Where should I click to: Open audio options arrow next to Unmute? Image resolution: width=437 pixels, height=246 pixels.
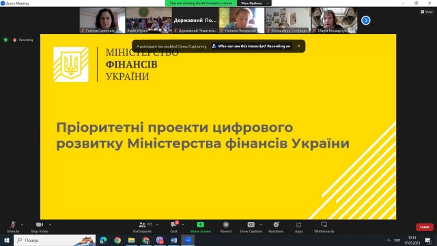pyautogui.click(x=22, y=225)
